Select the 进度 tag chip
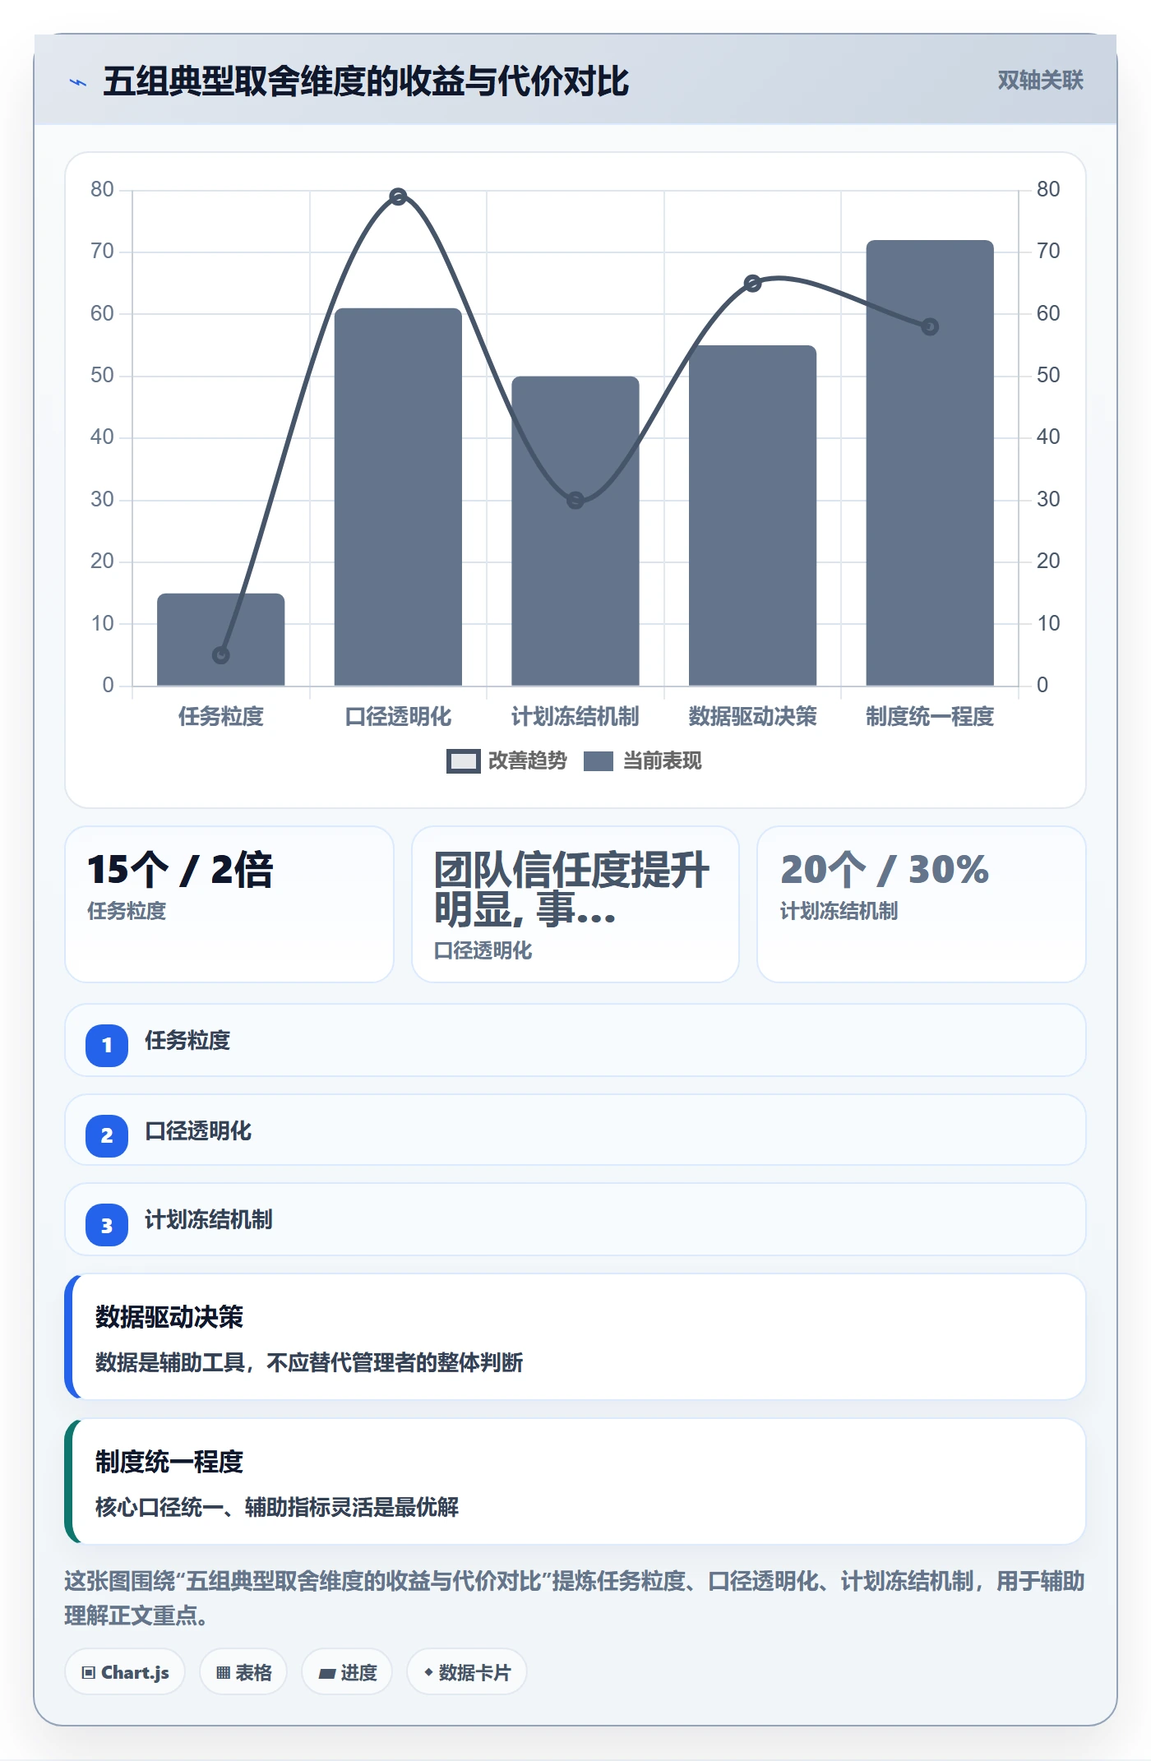This screenshot has width=1151, height=1761. (x=347, y=1671)
